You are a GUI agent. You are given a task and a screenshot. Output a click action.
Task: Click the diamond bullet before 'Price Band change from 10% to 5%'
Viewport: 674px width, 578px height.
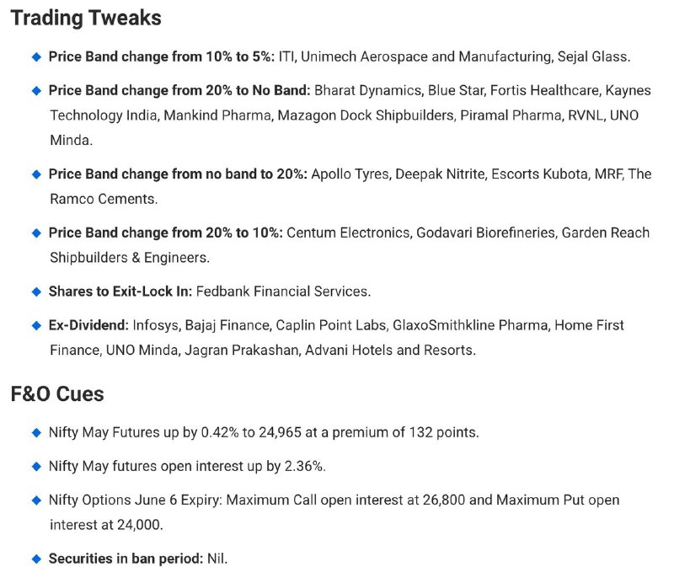[36, 56]
